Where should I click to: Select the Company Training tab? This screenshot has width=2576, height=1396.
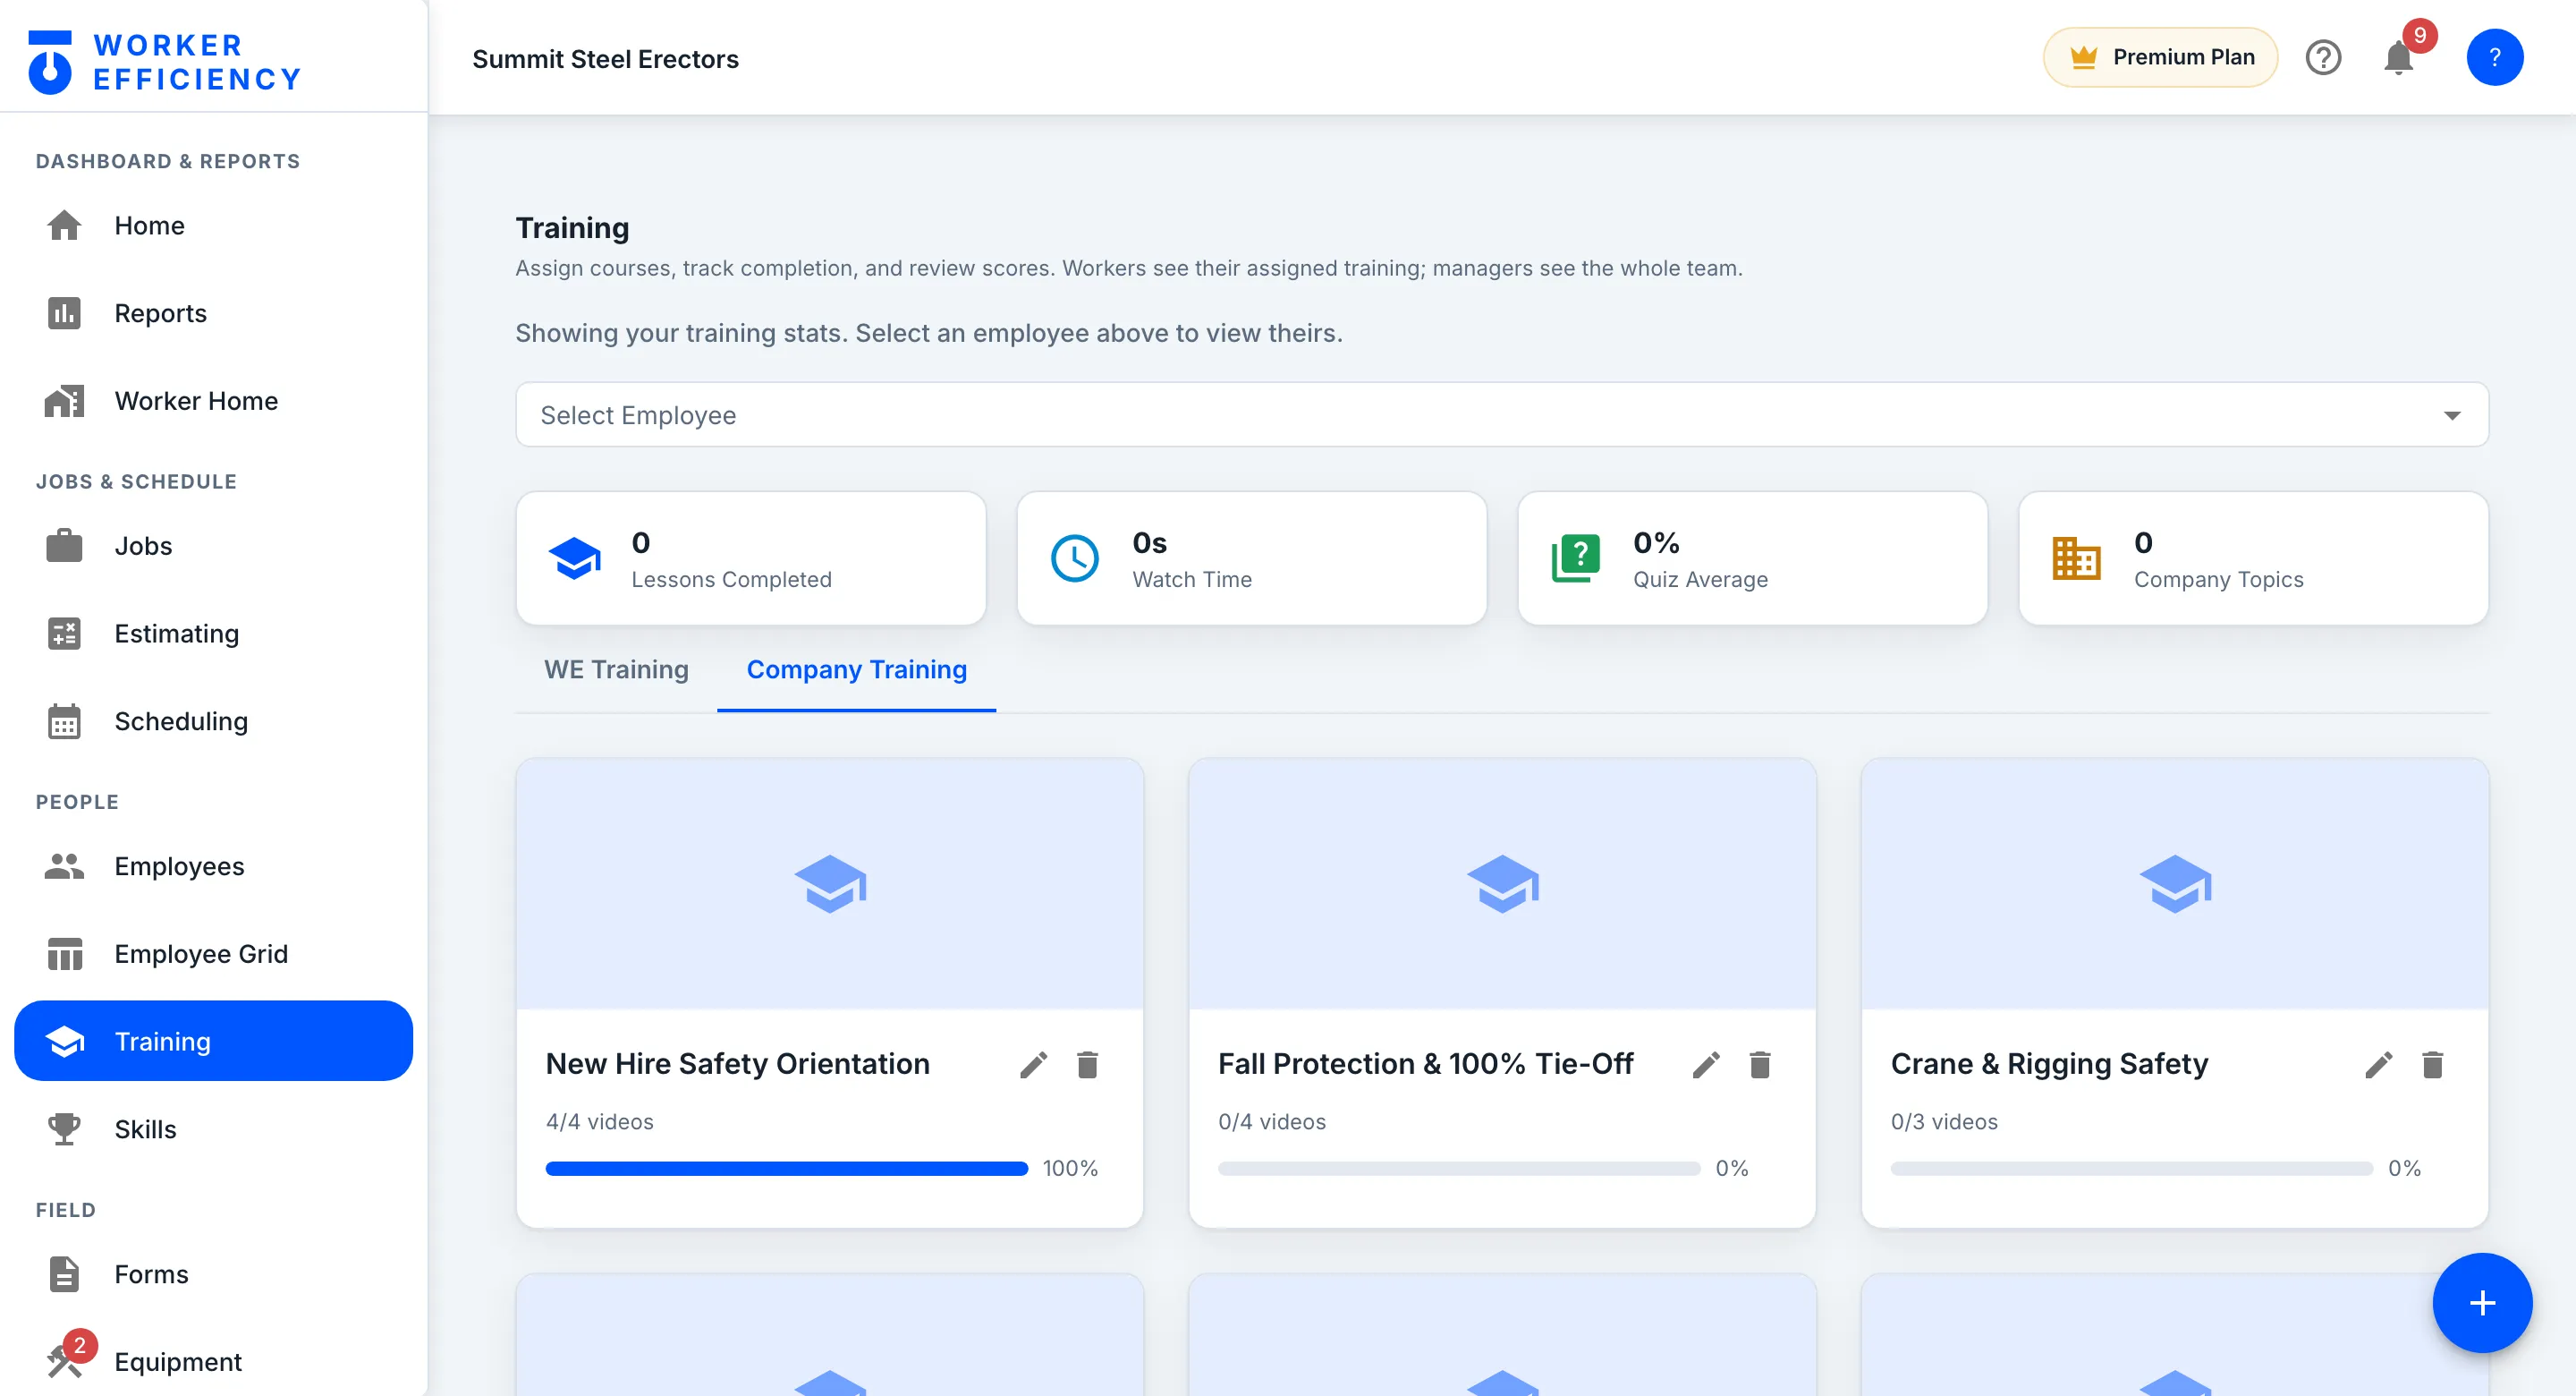(x=857, y=669)
